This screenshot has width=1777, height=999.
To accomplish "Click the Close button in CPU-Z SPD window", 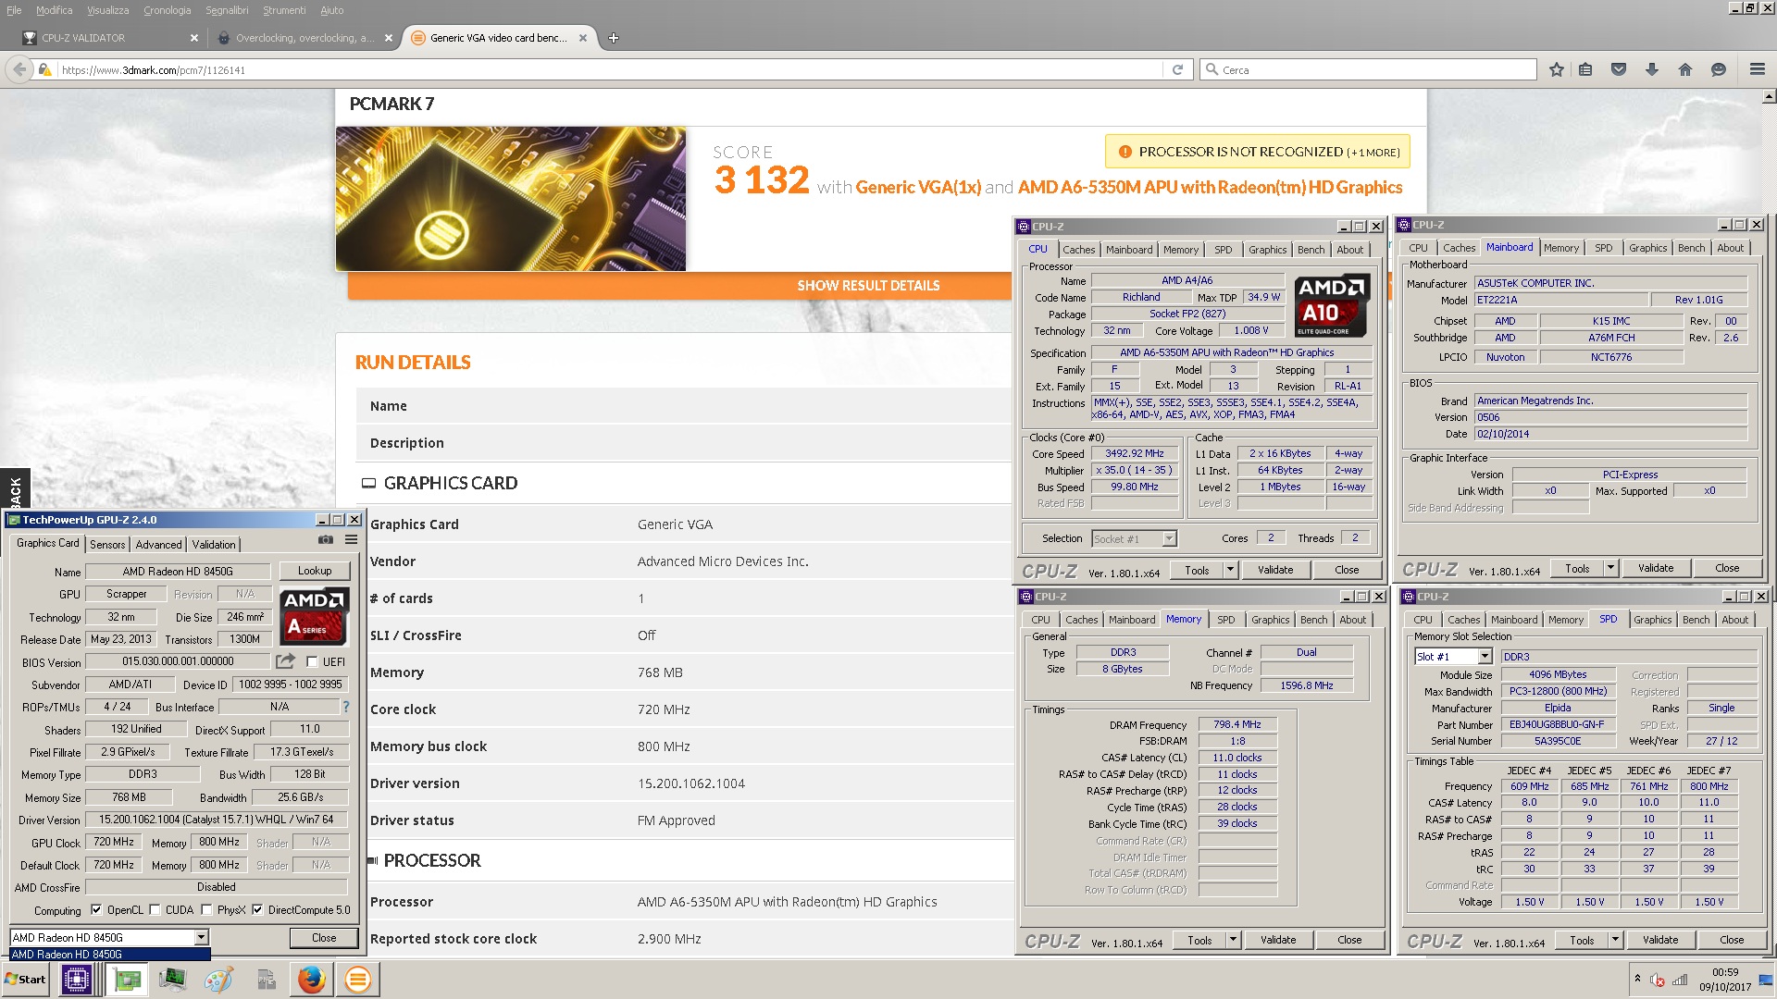I will 1732,940.
